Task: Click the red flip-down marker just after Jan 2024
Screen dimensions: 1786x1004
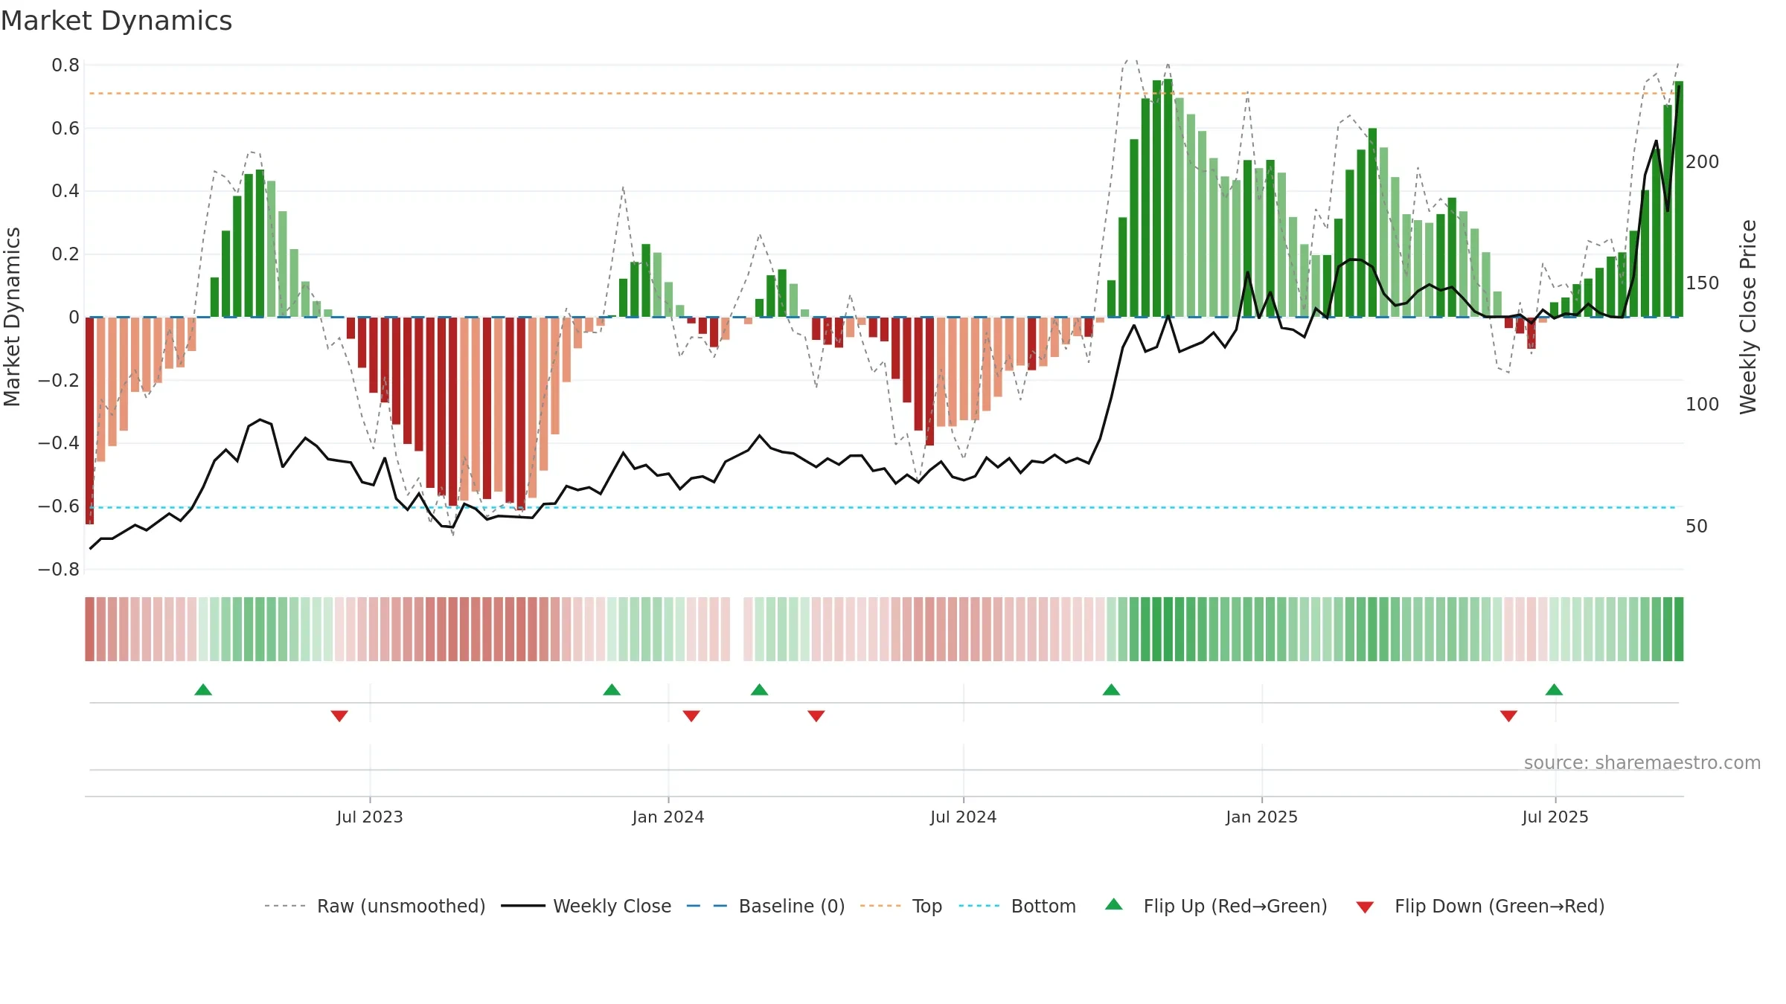Action: coord(691,715)
